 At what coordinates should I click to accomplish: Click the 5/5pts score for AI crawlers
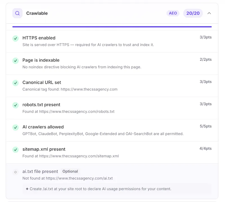(206, 126)
